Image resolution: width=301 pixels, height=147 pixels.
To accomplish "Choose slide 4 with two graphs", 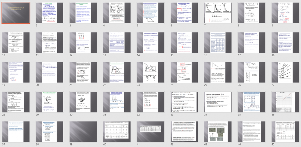I will tap(117, 13).
